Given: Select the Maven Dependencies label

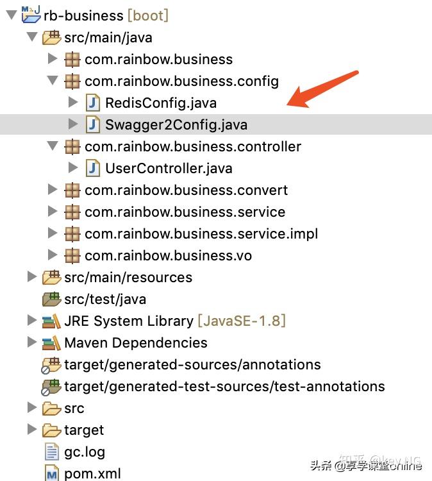Looking at the screenshot, I should 136,343.
